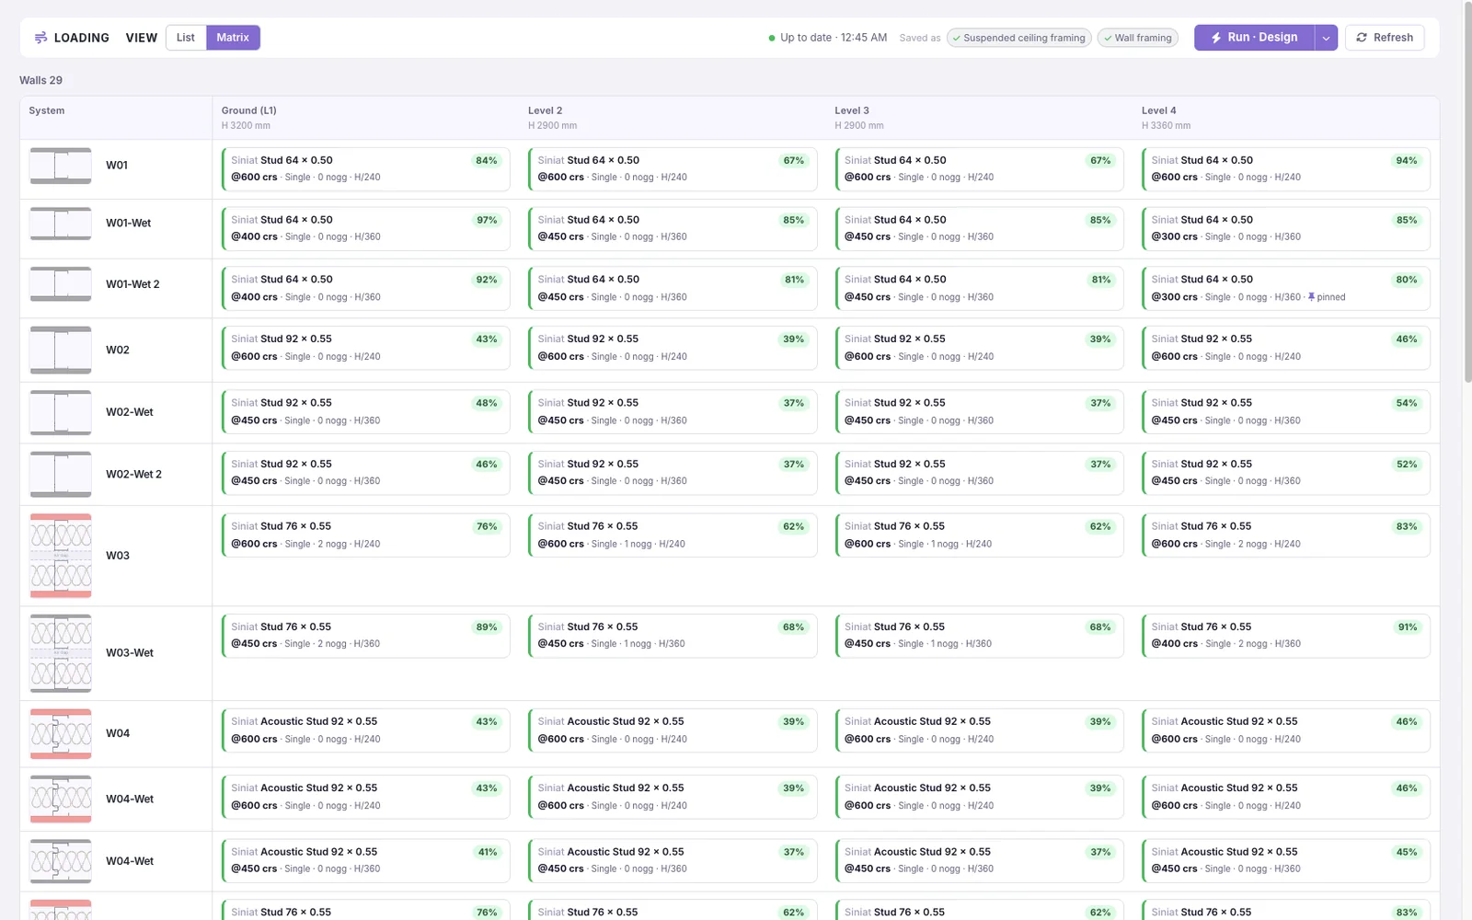Select W03-Wet Level 4 card showing 91%
This screenshot has width=1472, height=920.
point(1286,635)
